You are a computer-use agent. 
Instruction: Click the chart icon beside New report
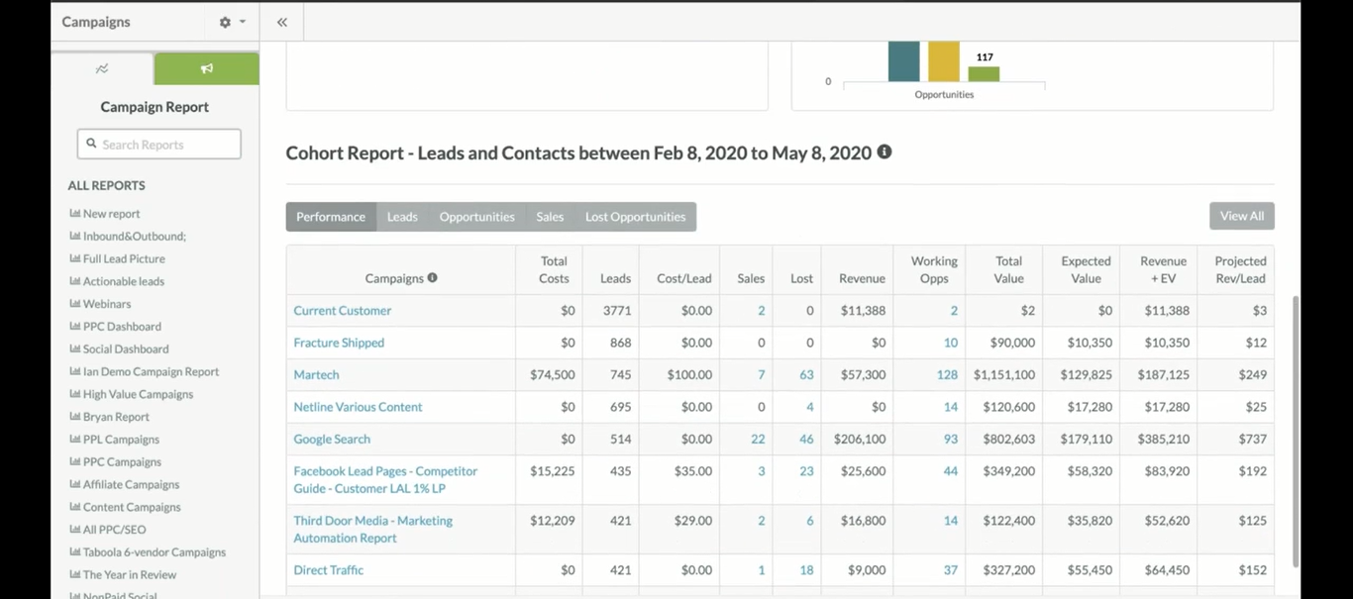click(74, 213)
